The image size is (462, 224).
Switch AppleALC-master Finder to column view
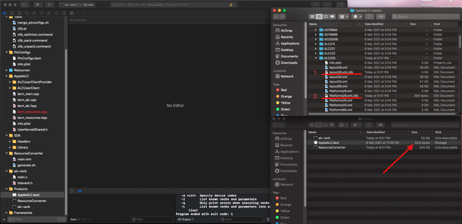(326, 17)
